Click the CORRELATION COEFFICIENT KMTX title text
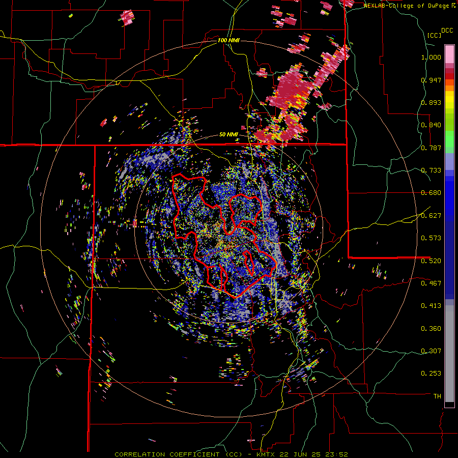458x458 pixels. (231, 454)
